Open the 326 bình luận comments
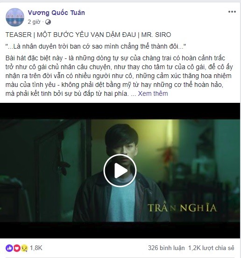 coord(166,248)
